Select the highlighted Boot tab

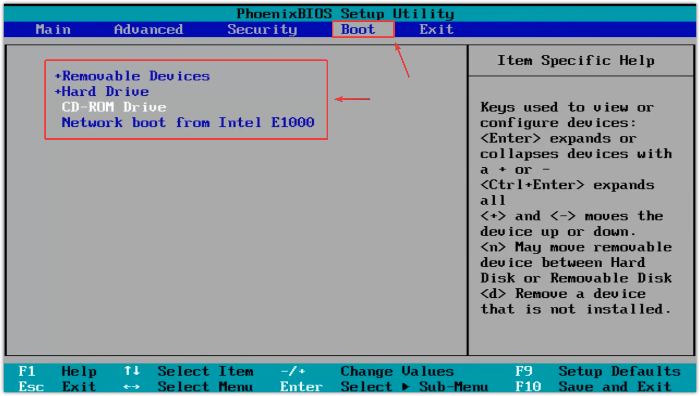[x=358, y=30]
